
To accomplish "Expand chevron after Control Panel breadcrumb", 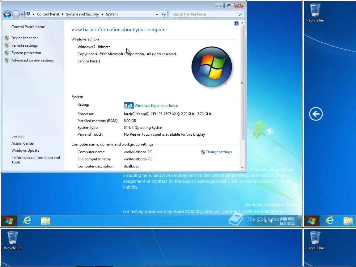I will tap(62, 14).
